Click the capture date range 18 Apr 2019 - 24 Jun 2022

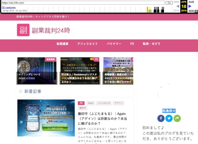click(x=15, y=11)
